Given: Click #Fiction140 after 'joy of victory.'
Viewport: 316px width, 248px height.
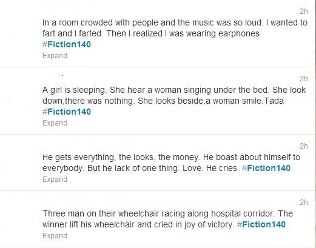Looking at the screenshot, I should (x=261, y=224).
